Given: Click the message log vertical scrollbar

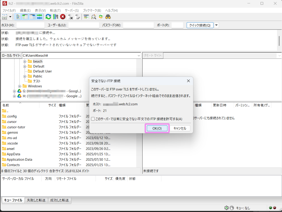Looking at the screenshot, I should point(279,41).
